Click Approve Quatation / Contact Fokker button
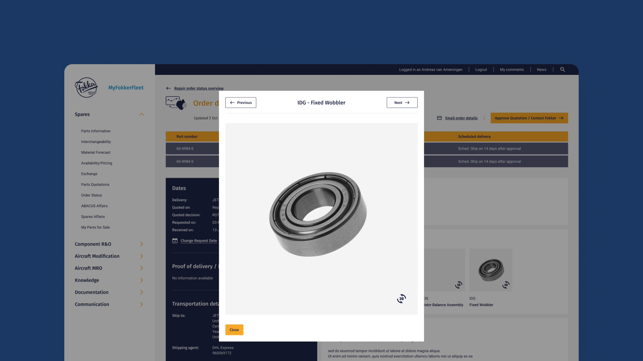This screenshot has width=643, height=361. [x=529, y=118]
